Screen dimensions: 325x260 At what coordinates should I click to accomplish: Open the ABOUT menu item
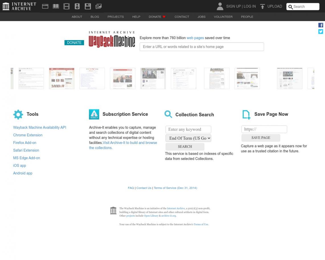(x=77, y=17)
